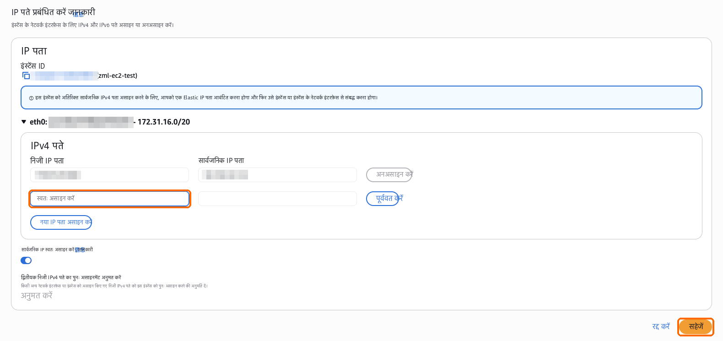Click the 172.31.16.0/20 subnet label

(164, 122)
